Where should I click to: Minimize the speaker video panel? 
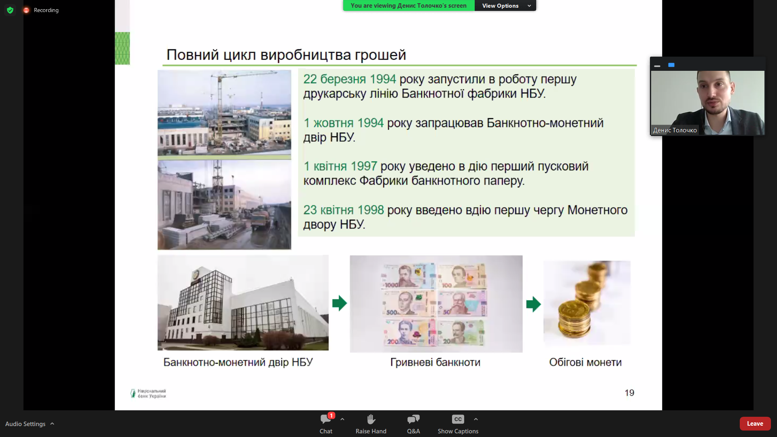pos(657,65)
